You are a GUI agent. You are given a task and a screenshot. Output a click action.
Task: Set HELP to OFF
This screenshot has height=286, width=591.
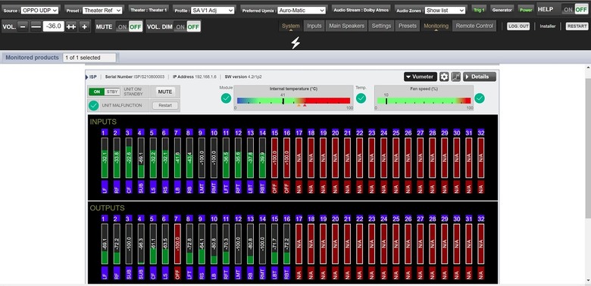pyautogui.click(x=581, y=10)
